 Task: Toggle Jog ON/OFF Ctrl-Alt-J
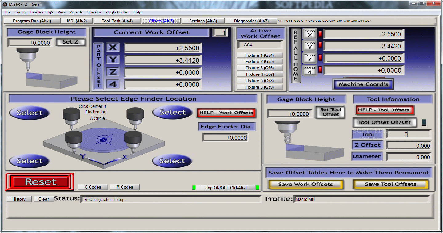pyautogui.click(x=226, y=188)
